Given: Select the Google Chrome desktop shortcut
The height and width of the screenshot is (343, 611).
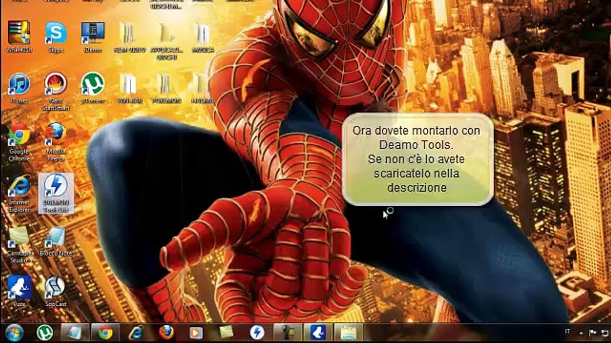Looking at the screenshot, I should [x=19, y=142].
